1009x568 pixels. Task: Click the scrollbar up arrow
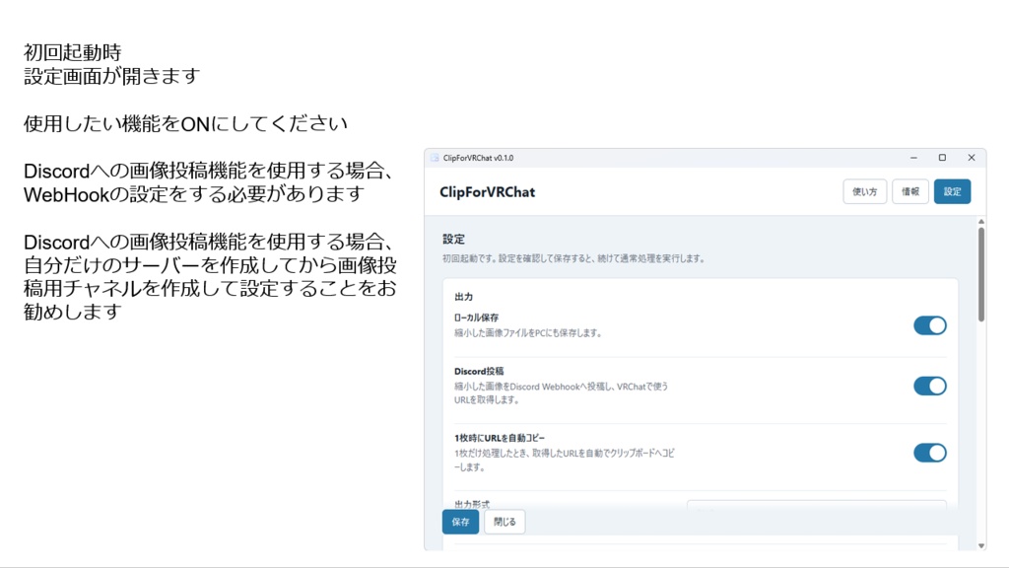(x=980, y=222)
